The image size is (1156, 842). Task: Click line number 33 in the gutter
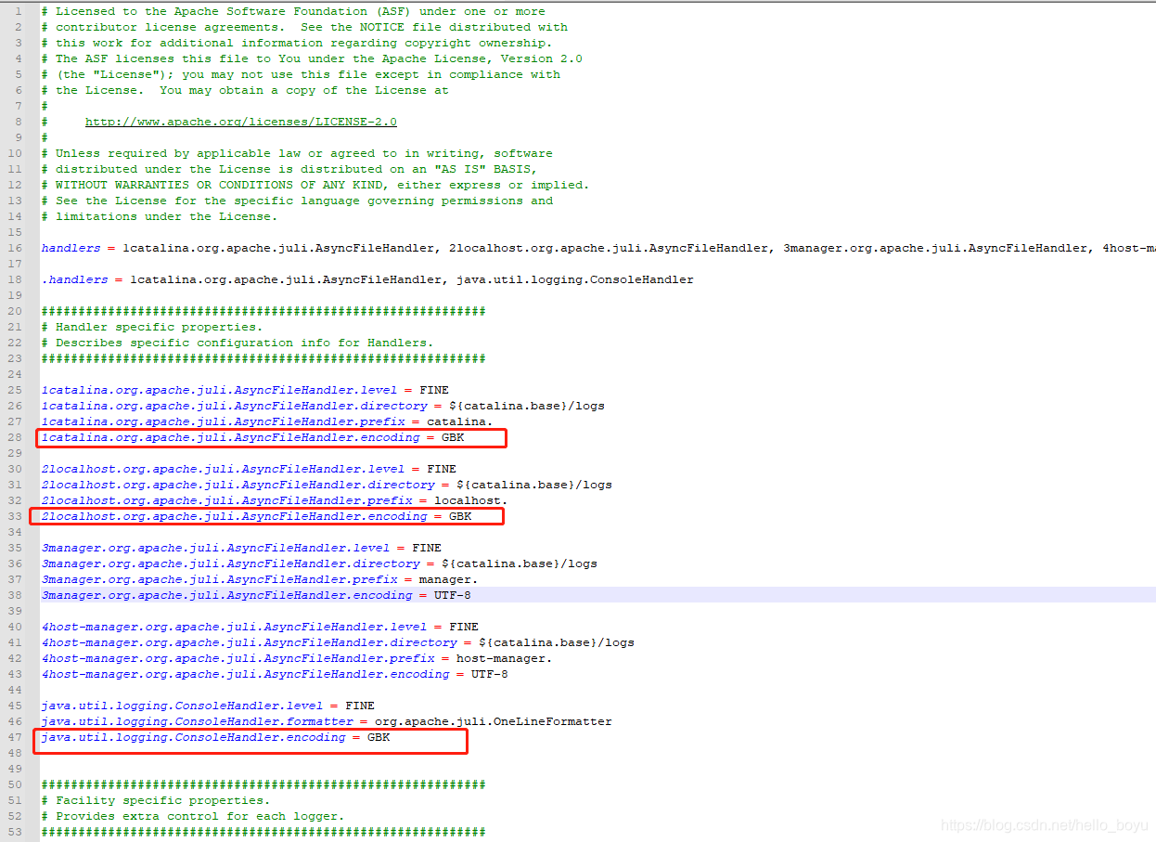14,516
